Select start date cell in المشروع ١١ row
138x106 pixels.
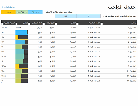pos(52,76)
